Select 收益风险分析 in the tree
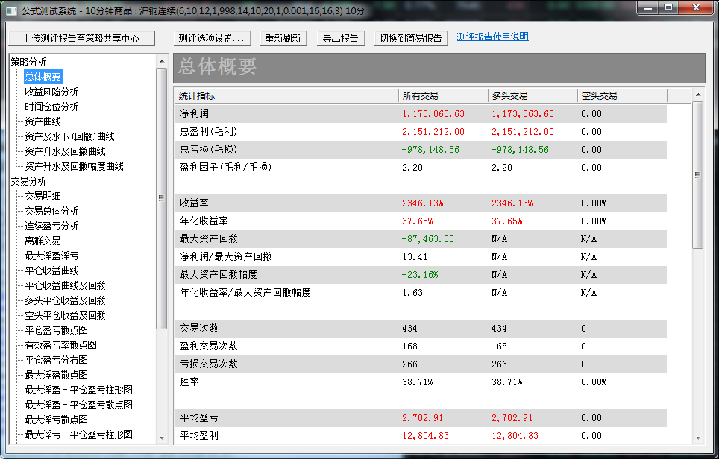Screen dimensions: 719x459 51,92
